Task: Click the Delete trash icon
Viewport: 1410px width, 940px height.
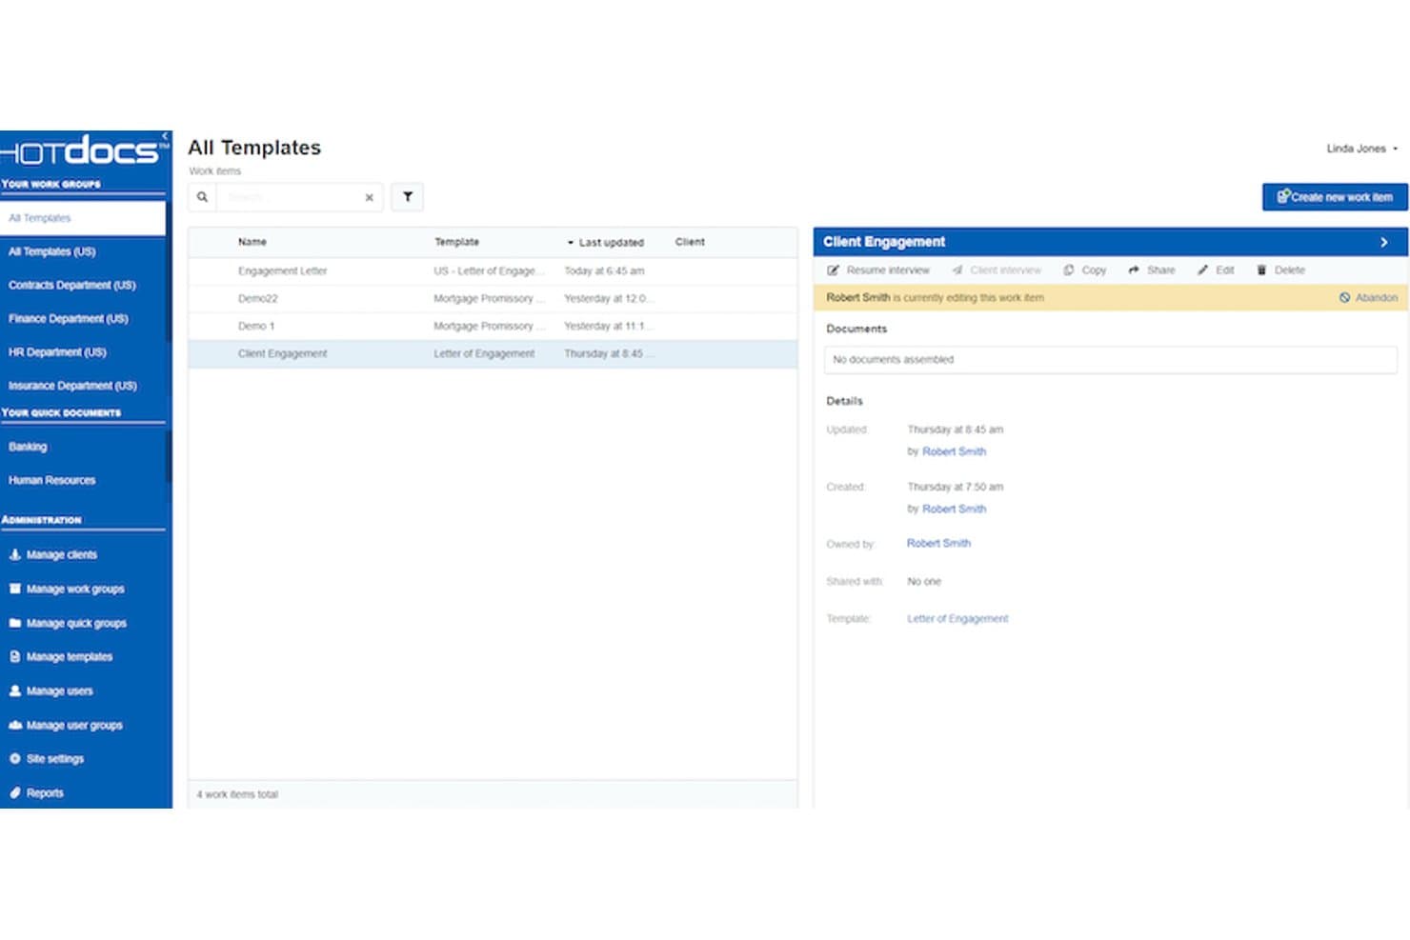Action: point(1261,270)
